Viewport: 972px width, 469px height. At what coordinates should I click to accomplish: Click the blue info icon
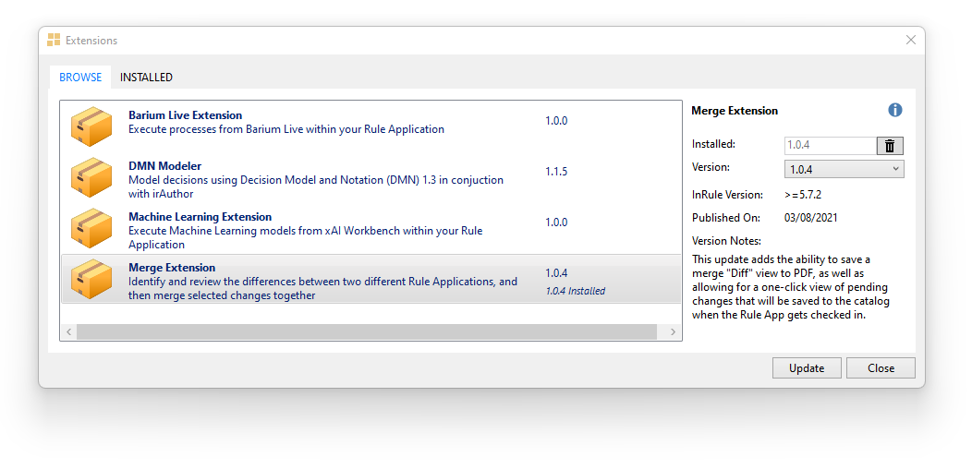click(x=894, y=110)
